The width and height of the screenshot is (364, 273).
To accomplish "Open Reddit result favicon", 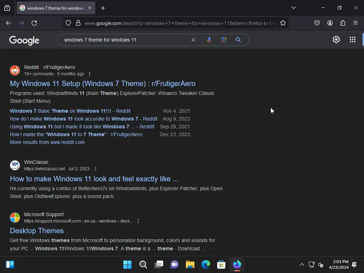I will 15,70.
